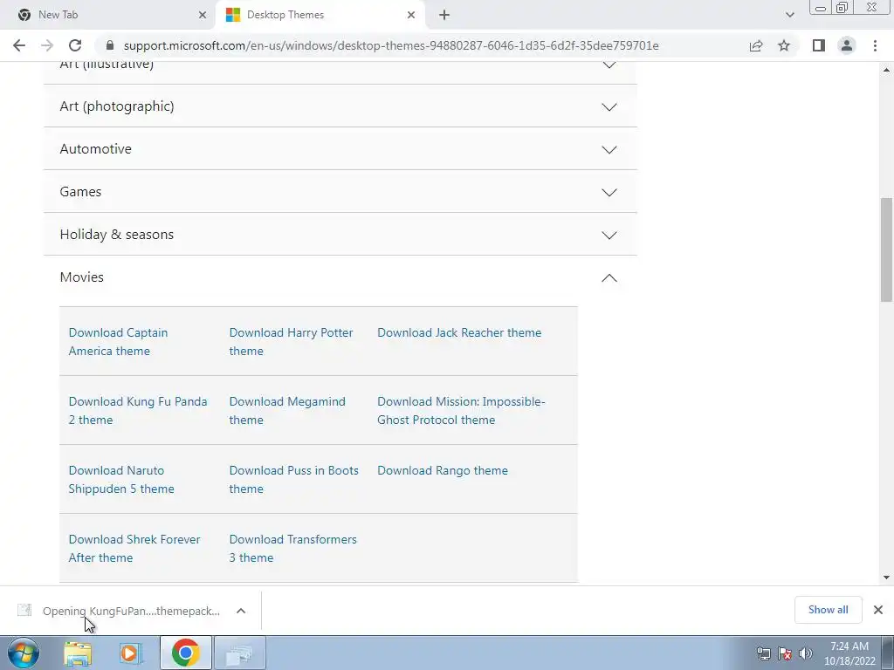Bookmark this page with the star

(x=784, y=45)
